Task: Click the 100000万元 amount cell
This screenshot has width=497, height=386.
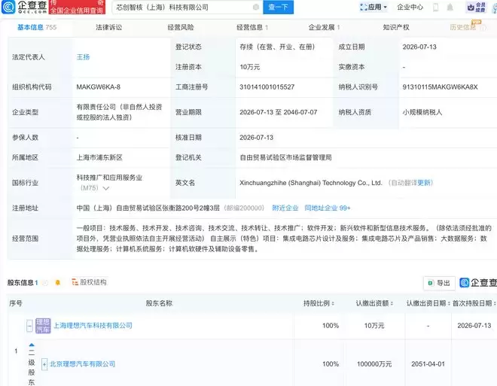Action: [x=374, y=364]
